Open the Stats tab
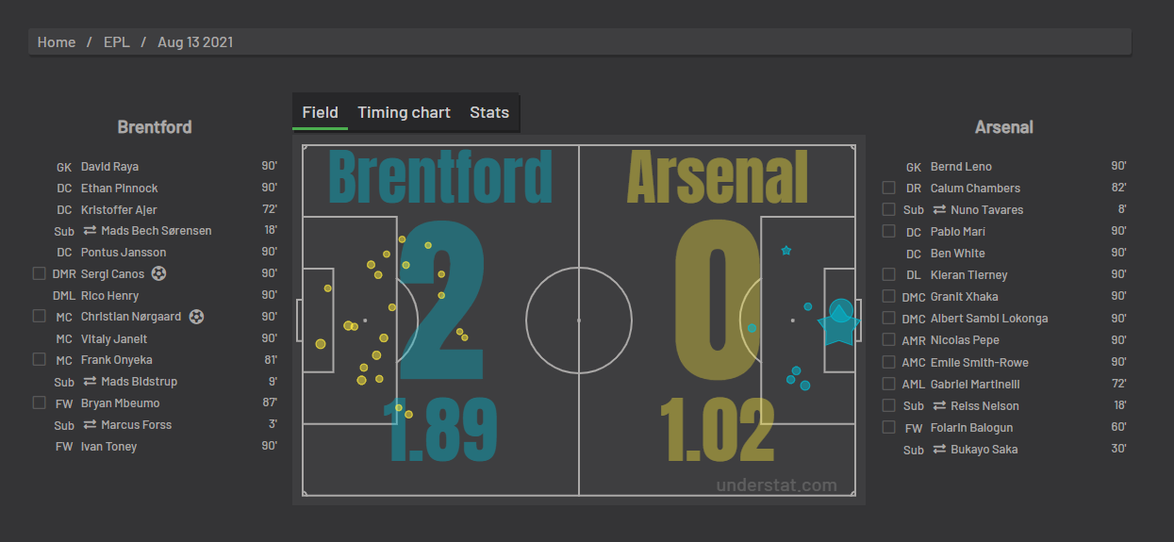 489,112
